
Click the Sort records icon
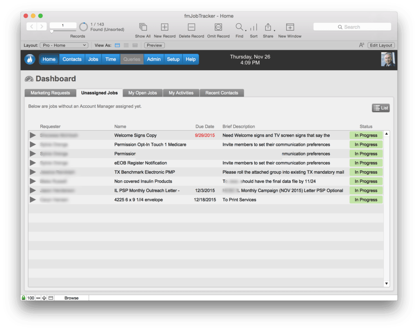pos(253,27)
